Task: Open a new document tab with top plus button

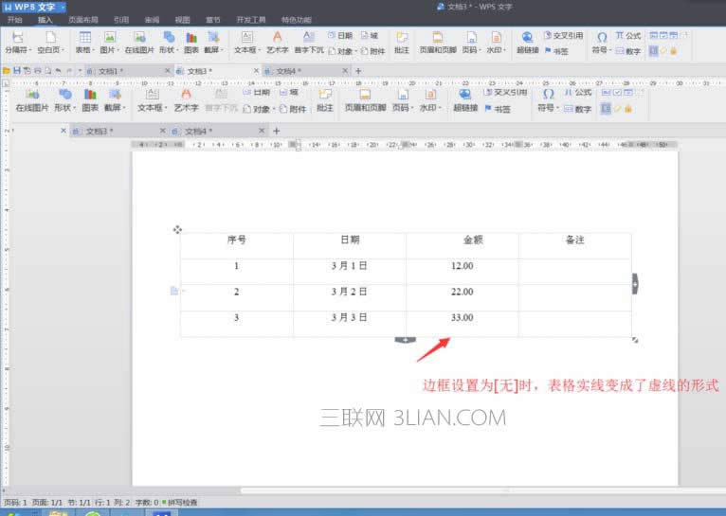Action: point(358,71)
